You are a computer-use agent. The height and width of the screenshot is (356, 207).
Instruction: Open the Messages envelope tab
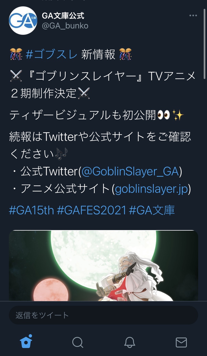pyautogui.click(x=181, y=342)
